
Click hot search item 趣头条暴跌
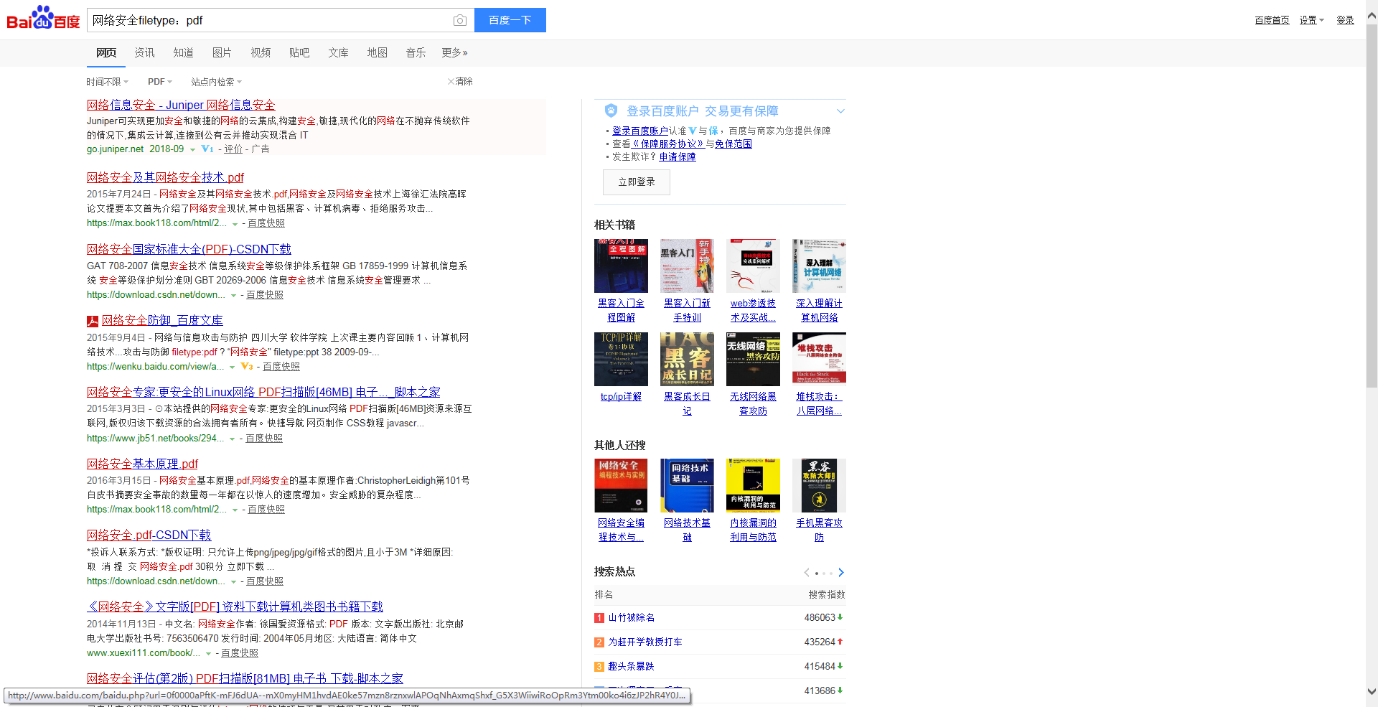pyautogui.click(x=632, y=666)
